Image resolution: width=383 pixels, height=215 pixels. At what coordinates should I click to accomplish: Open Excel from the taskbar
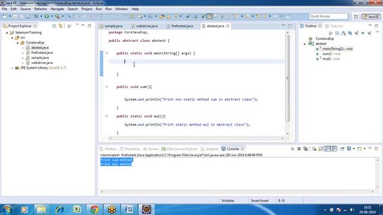(77, 210)
